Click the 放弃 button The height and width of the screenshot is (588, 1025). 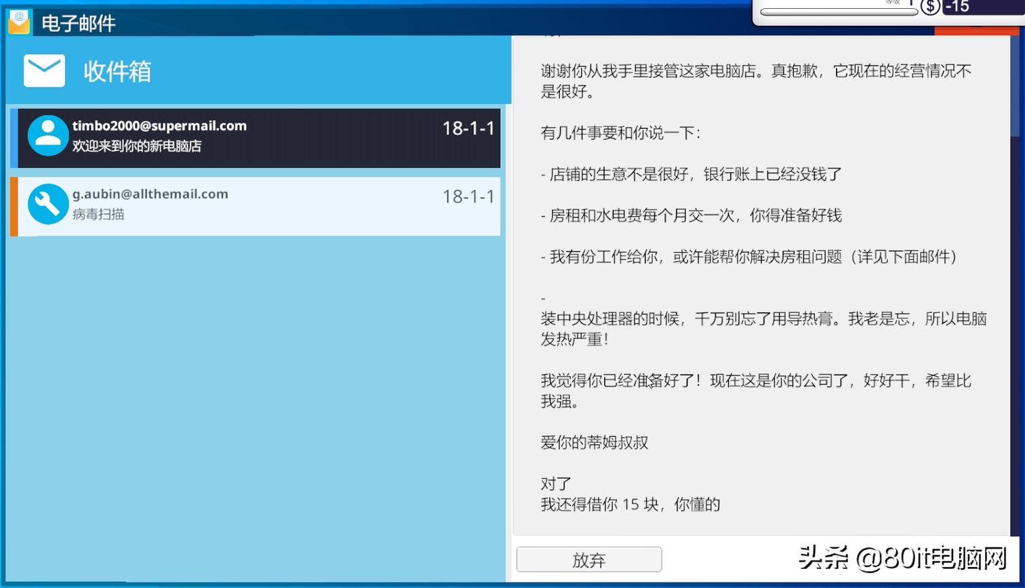pos(588,560)
